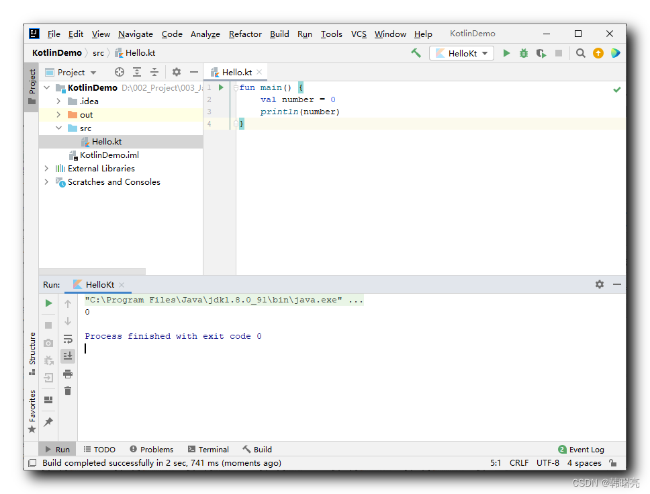Viewport: 650px width, 494px height.
Task: Click the camera dump threads icon
Action: pyautogui.click(x=48, y=343)
